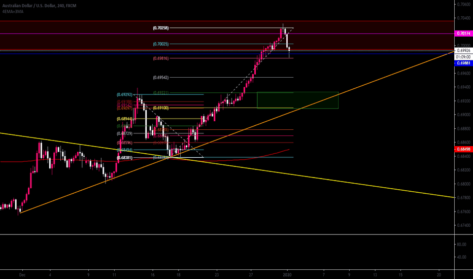
Task: Select the red 0.68498 moving average label
Action: 463,149
